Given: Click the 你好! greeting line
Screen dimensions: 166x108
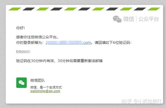Looking at the screenshot, I should [20, 28].
